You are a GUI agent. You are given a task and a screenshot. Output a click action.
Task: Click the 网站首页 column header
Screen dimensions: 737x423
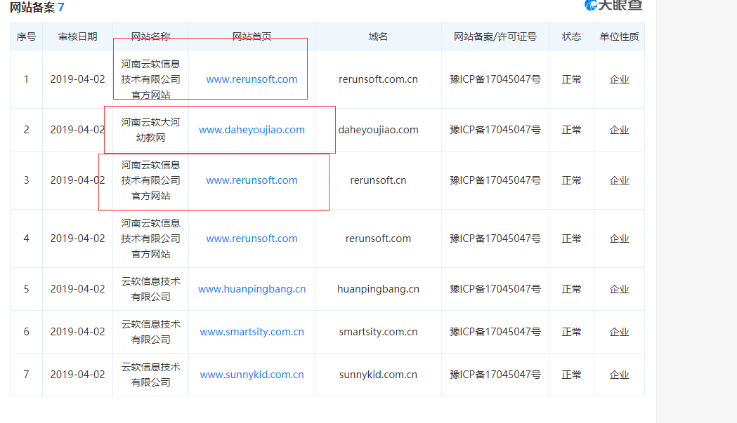click(x=252, y=36)
